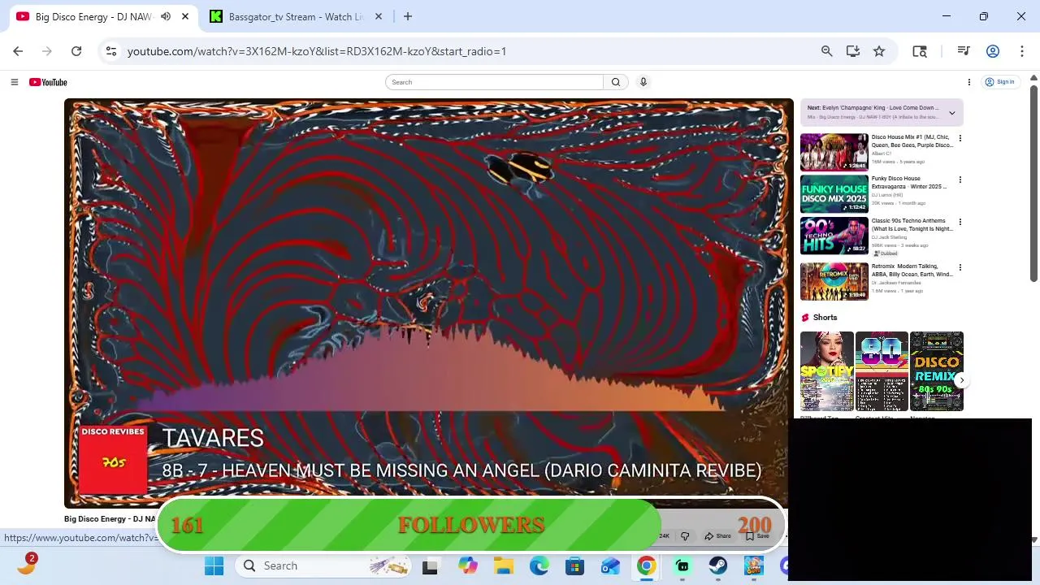Screen dimensions: 1040x585
Task: Open Chrome profile avatar
Action: point(992,51)
